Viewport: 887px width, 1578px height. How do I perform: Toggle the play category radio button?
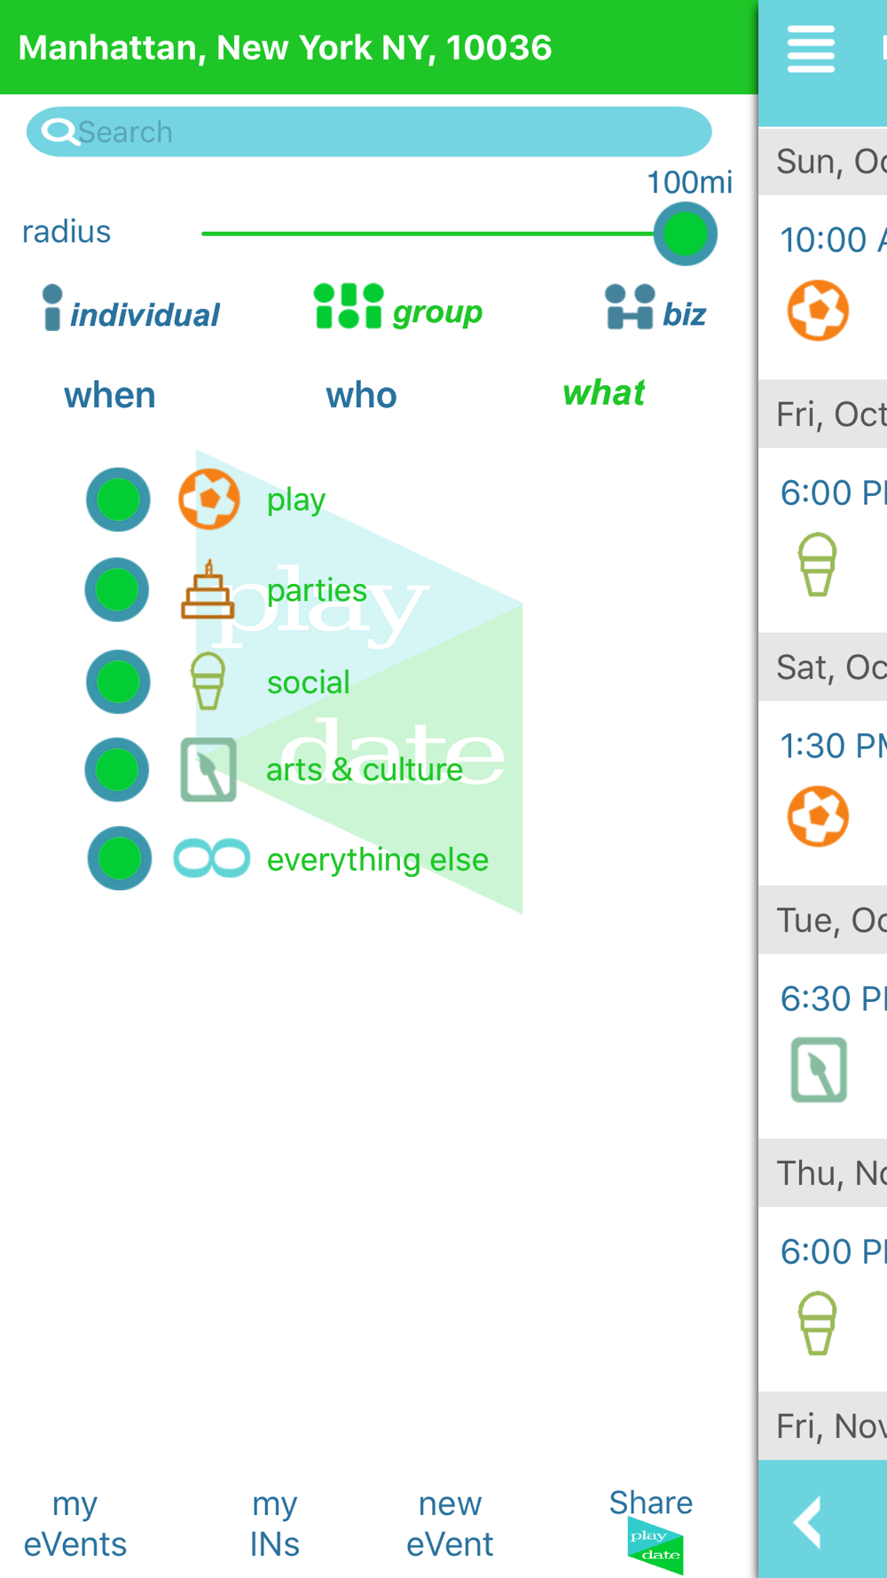[x=118, y=500]
